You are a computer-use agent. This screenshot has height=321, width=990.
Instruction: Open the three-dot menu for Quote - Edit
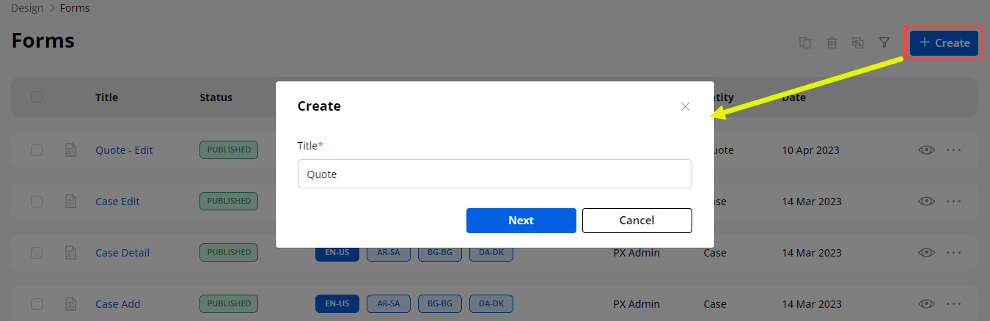click(953, 150)
